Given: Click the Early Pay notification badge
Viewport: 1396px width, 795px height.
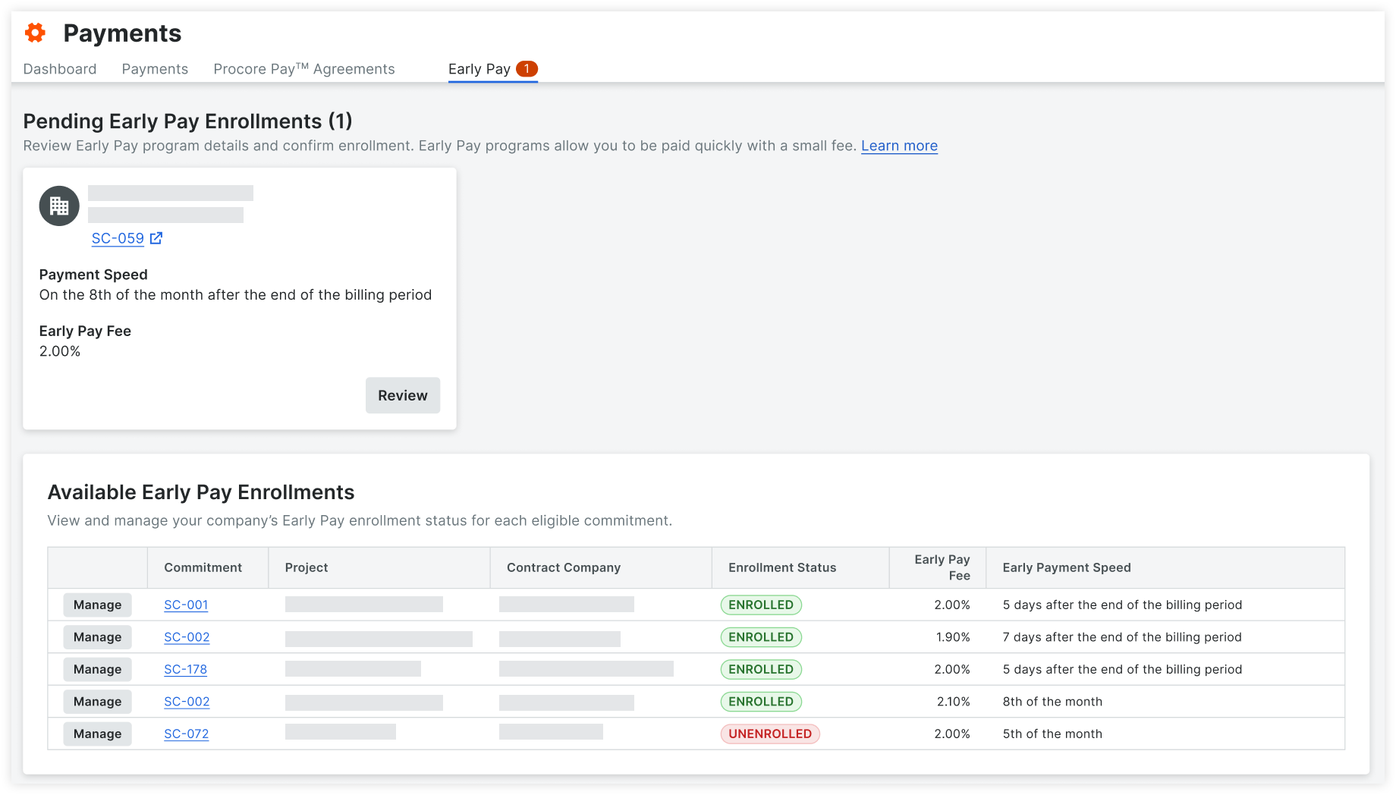Looking at the screenshot, I should [527, 68].
